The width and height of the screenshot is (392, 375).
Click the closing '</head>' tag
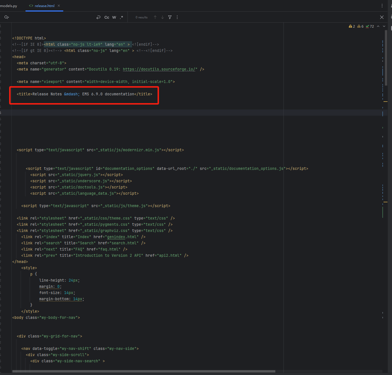[x=20, y=262]
